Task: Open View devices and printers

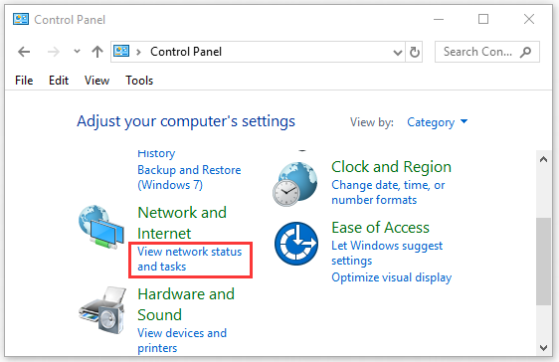Action: click(182, 341)
